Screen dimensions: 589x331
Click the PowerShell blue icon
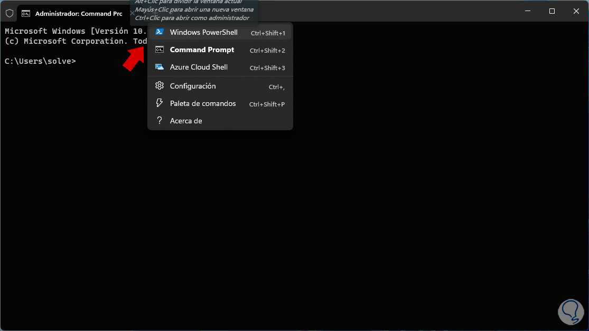pyautogui.click(x=160, y=32)
